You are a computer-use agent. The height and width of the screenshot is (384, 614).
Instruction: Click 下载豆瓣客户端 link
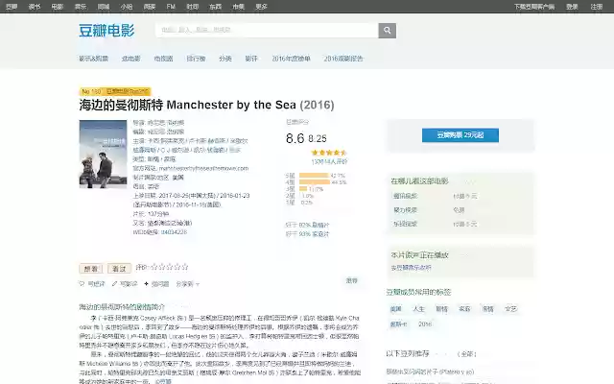coord(534,7)
